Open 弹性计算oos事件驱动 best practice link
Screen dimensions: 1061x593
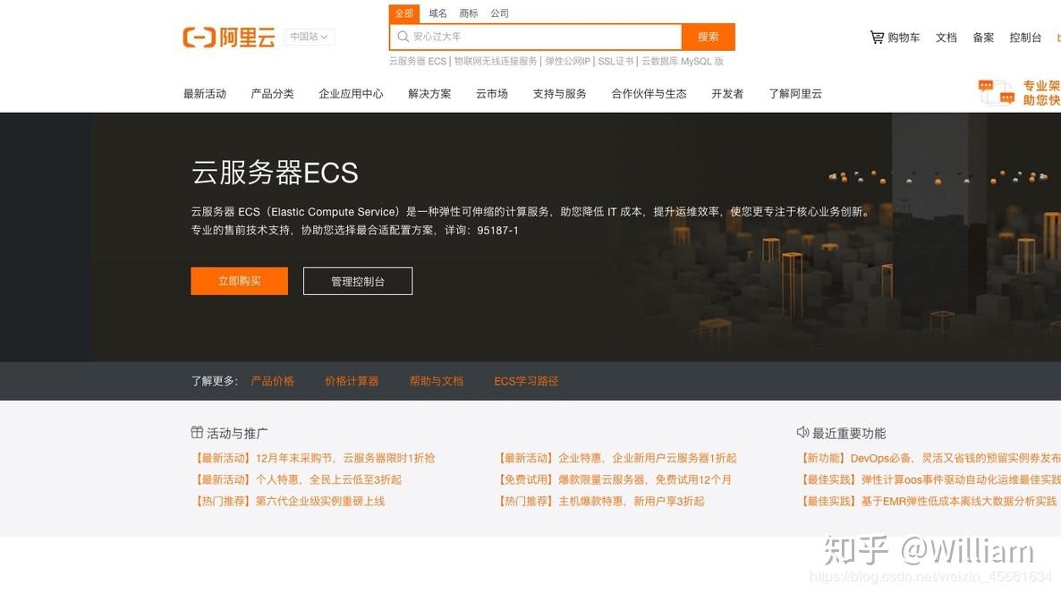click(x=929, y=480)
